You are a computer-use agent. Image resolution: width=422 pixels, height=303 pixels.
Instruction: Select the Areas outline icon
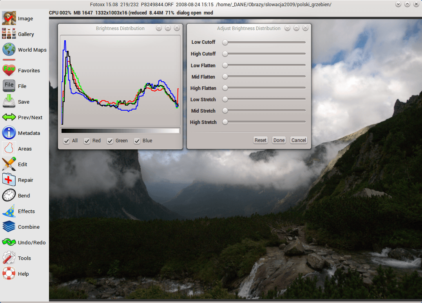[9, 148]
